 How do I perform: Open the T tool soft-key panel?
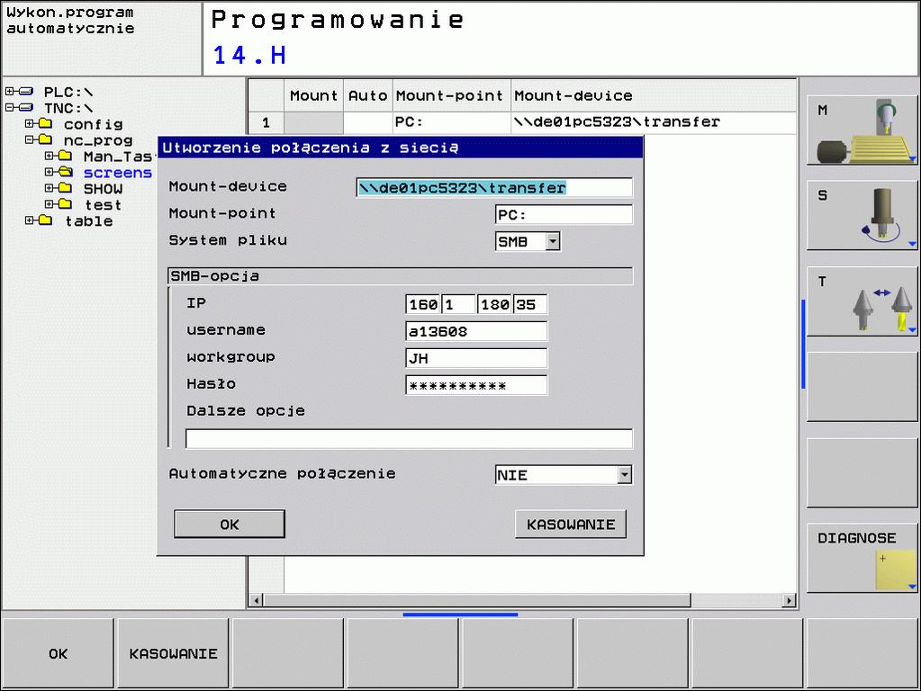862,302
